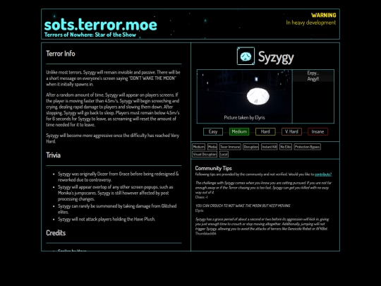The width and height of the screenshot is (381, 286).
Task: Open the sots.terror.moe site title
Action: [101, 25]
